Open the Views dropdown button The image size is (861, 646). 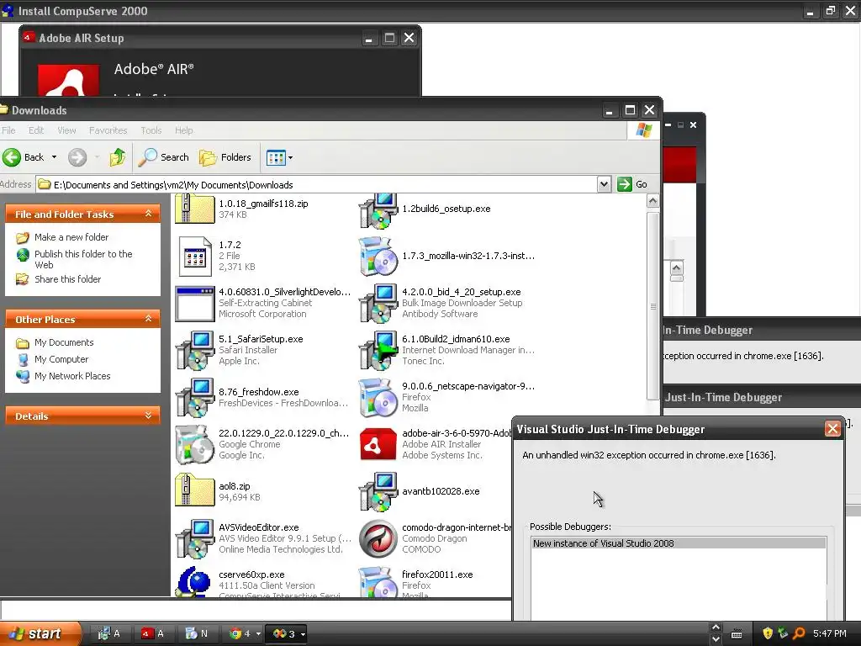pos(279,157)
